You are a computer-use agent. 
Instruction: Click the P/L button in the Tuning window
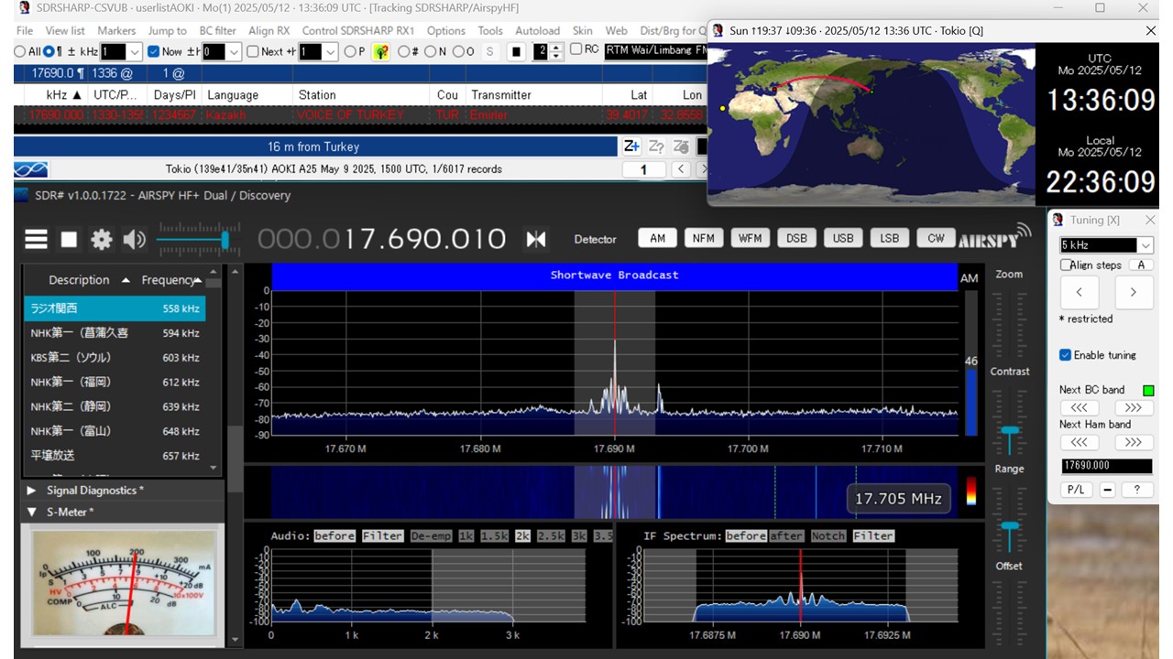1076,490
